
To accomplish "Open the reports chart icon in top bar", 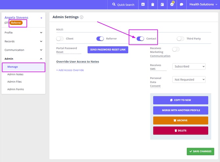I will pyautogui.click(x=143, y=5).
